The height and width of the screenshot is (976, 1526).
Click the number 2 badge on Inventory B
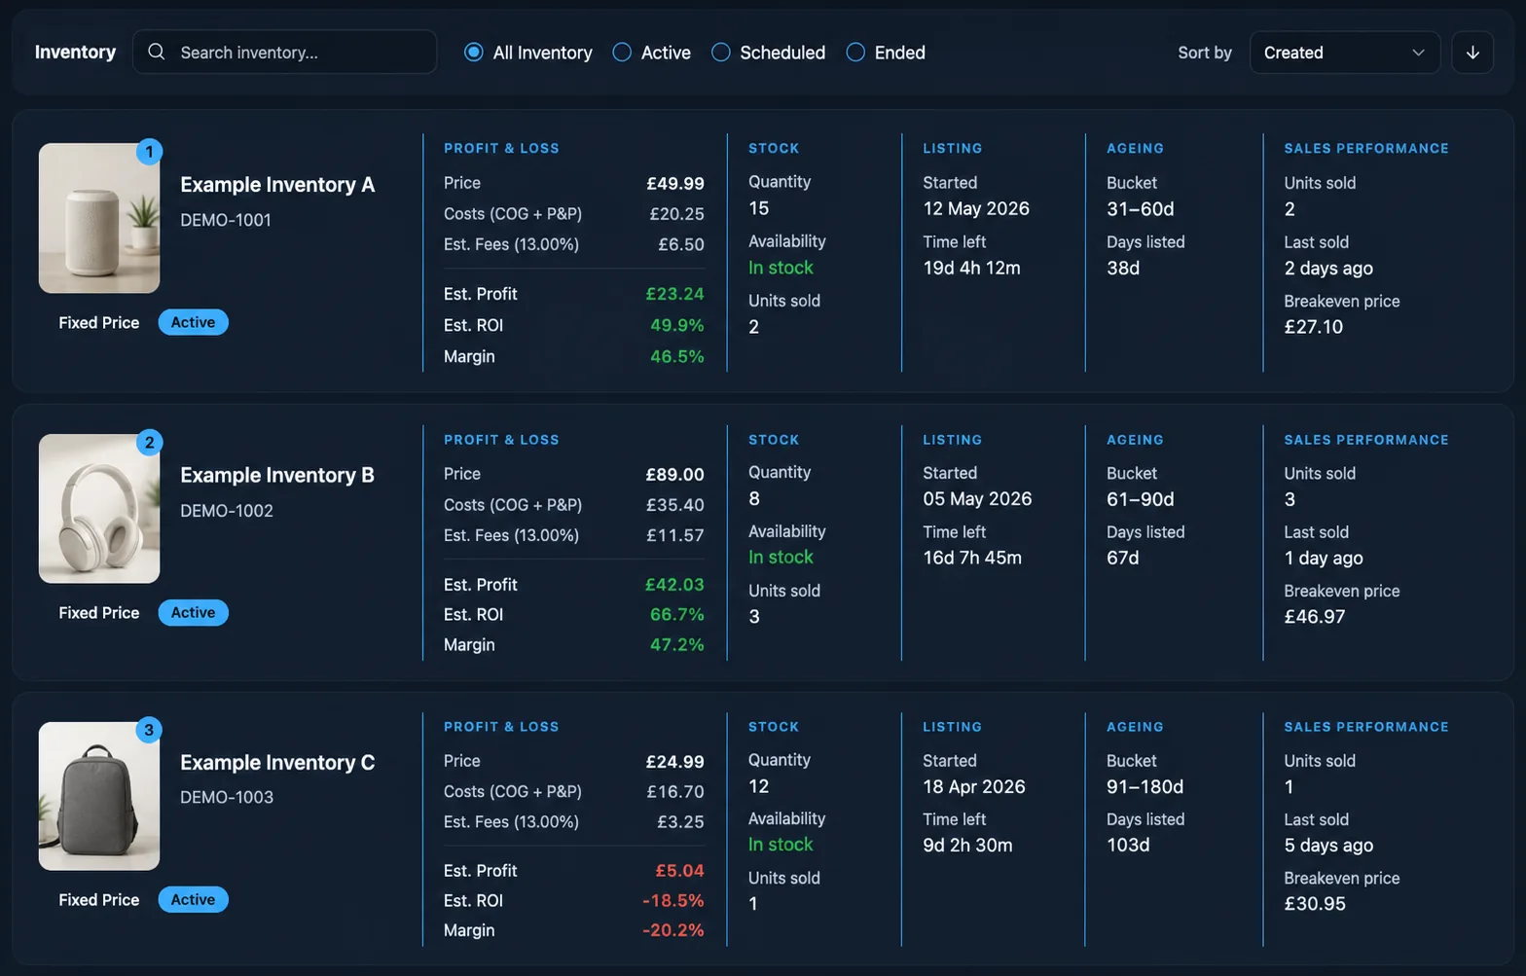[x=149, y=442]
